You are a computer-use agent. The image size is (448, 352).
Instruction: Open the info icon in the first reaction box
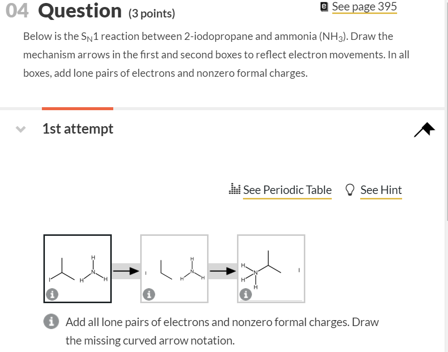click(x=52, y=294)
